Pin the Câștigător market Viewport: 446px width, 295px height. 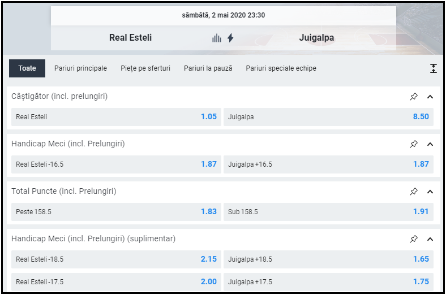tap(414, 97)
